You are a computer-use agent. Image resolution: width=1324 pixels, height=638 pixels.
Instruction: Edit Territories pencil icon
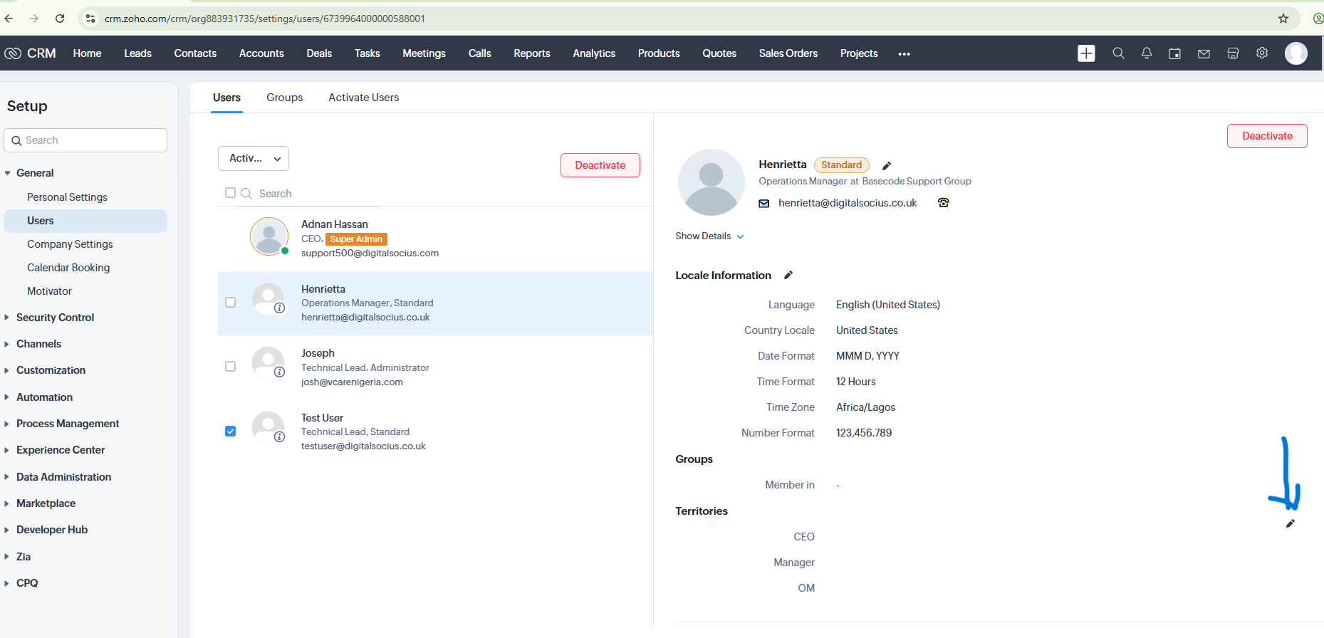(x=1290, y=523)
